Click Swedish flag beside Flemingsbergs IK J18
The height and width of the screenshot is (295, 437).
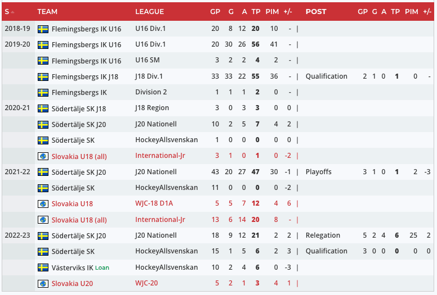43,76
